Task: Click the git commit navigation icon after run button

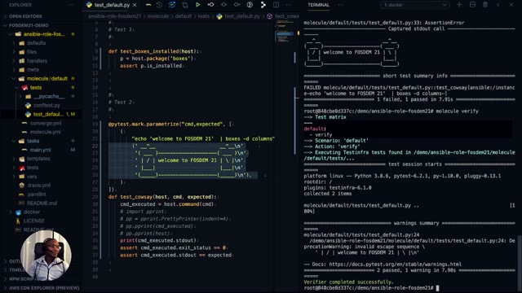Action: 210,5
